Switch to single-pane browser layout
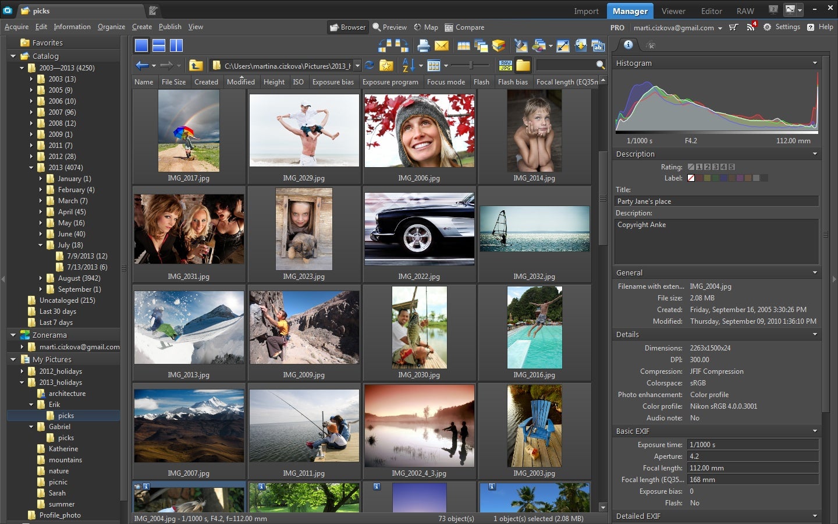 pyautogui.click(x=141, y=45)
